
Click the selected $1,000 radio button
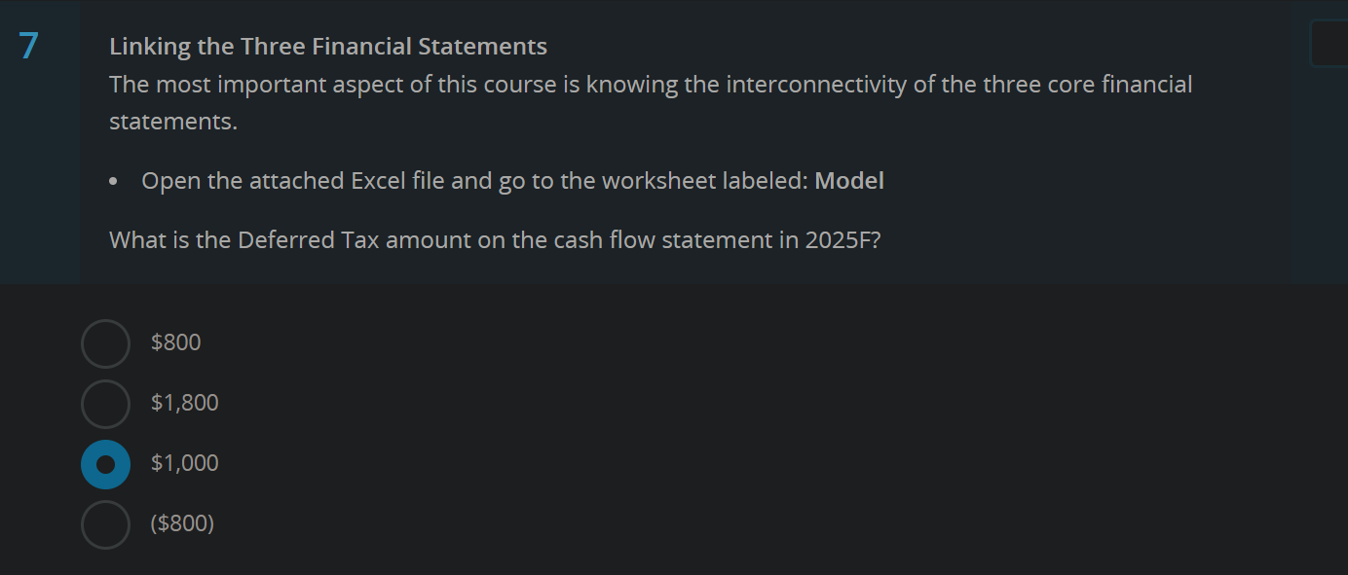coord(105,464)
